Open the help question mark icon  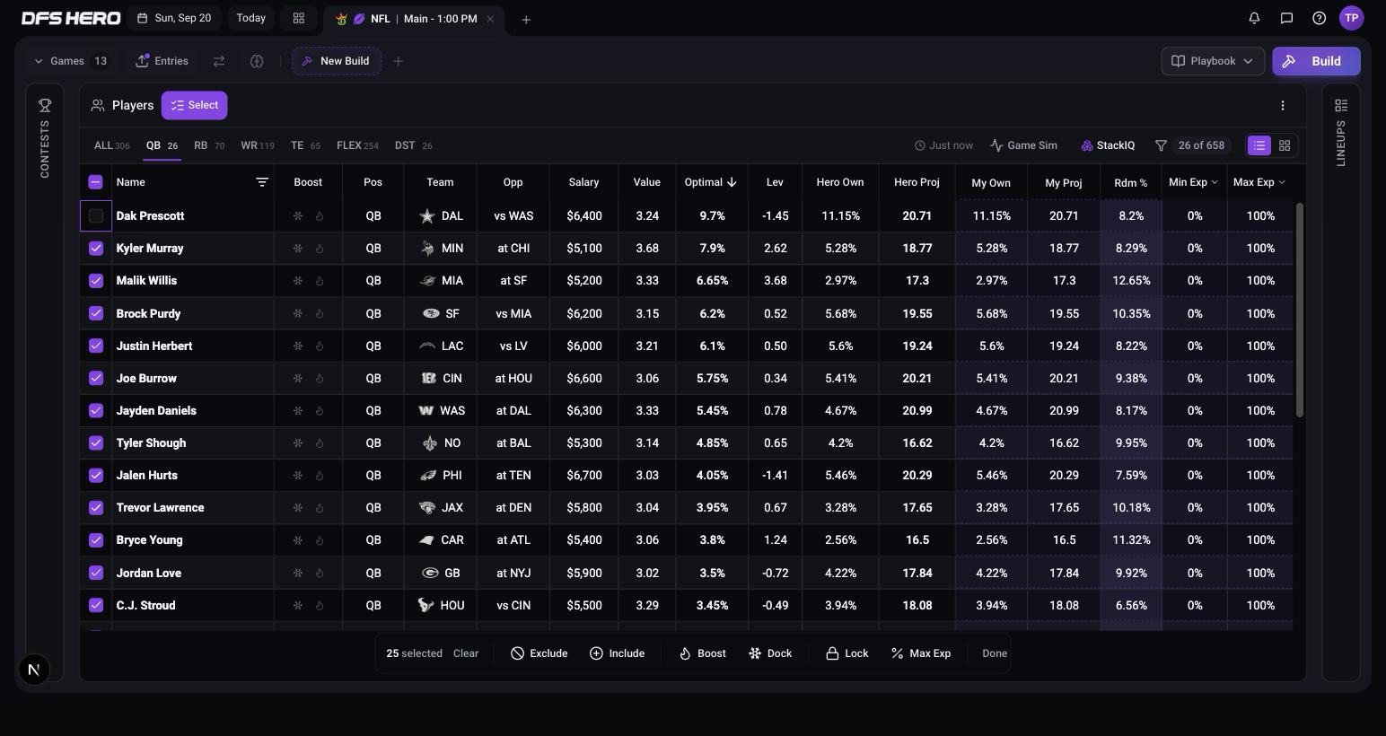(x=1319, y=18)
